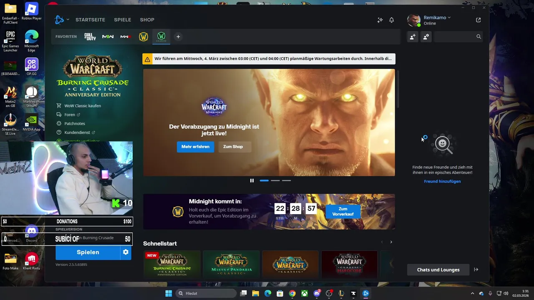Select the first carousel slide indicator
Image resolution: width=534 pixels, height=300 pixels.
(264, 180)
